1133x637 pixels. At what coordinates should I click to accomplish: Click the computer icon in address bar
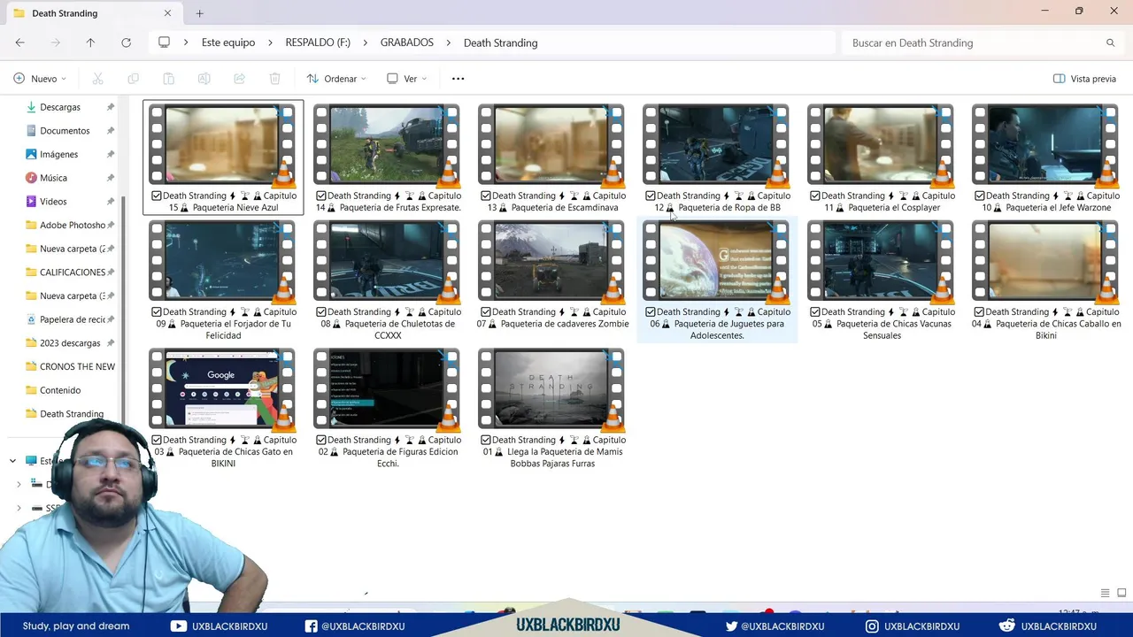tap(164, 42)
